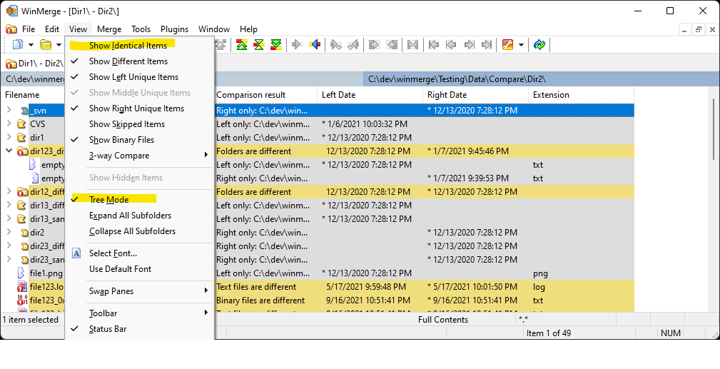Open the File menu
This screenshot has width=720, height=369.
(29, 29)
